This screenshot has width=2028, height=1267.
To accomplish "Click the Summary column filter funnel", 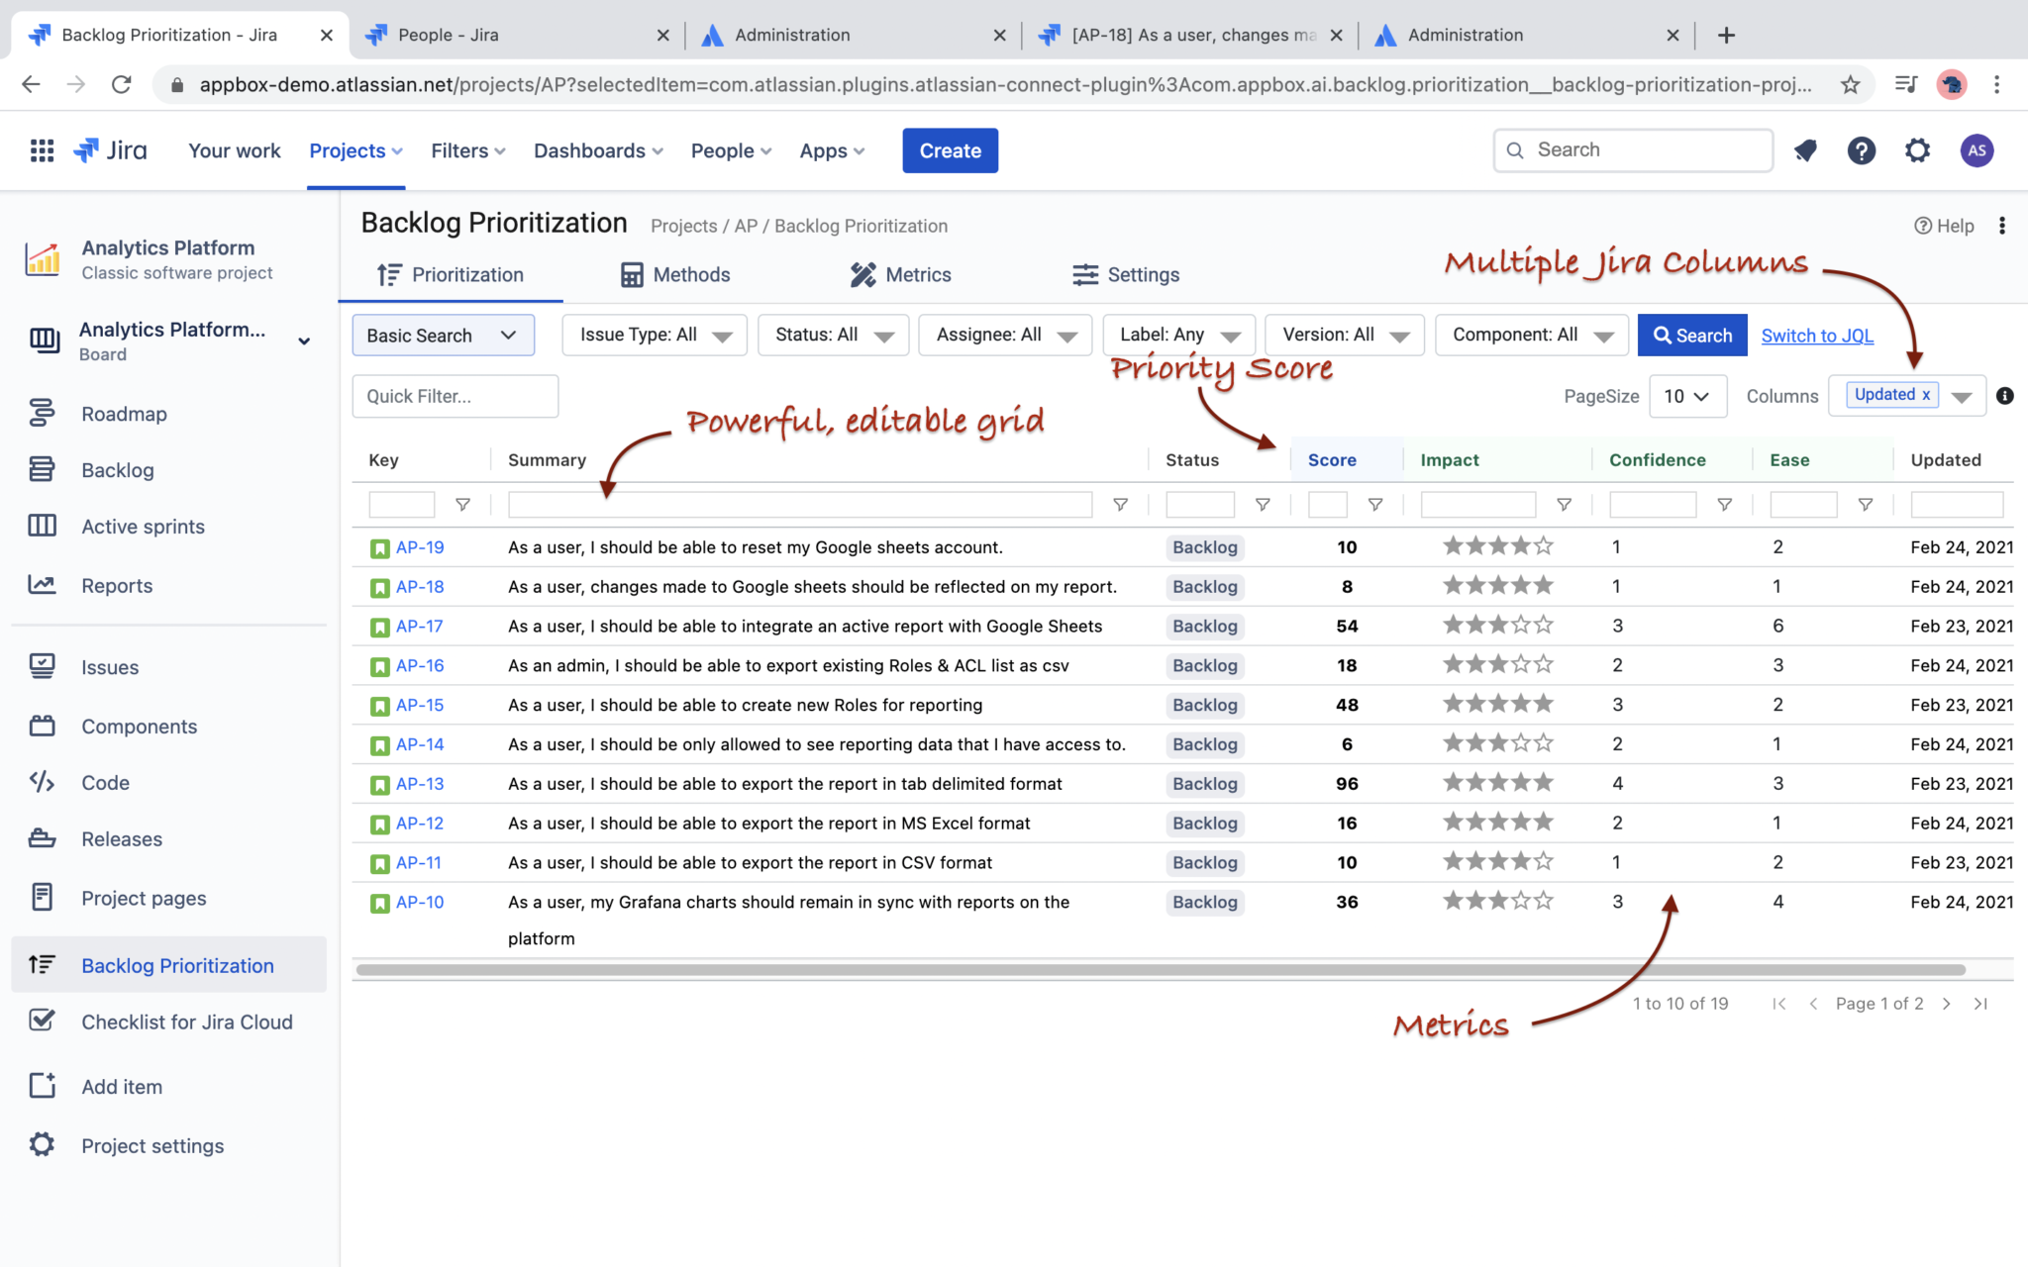I will tap(1120, 505).
